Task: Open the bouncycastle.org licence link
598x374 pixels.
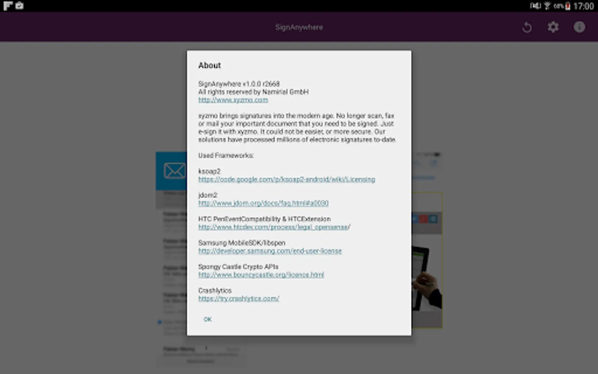Action: point(261,275)
